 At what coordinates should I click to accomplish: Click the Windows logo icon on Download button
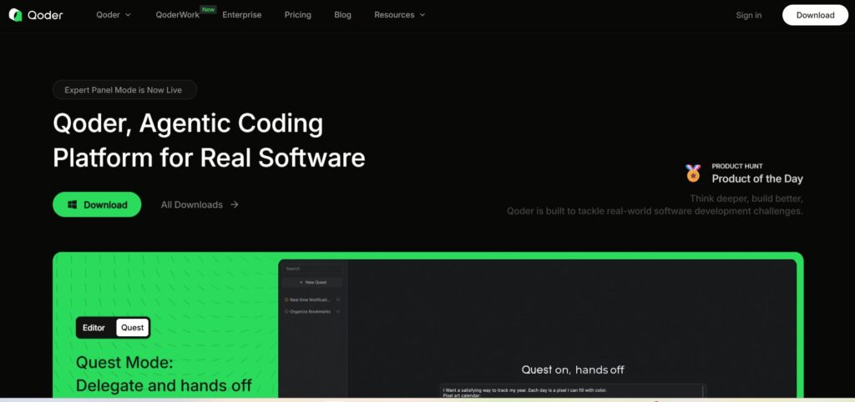tap(72, 205)
